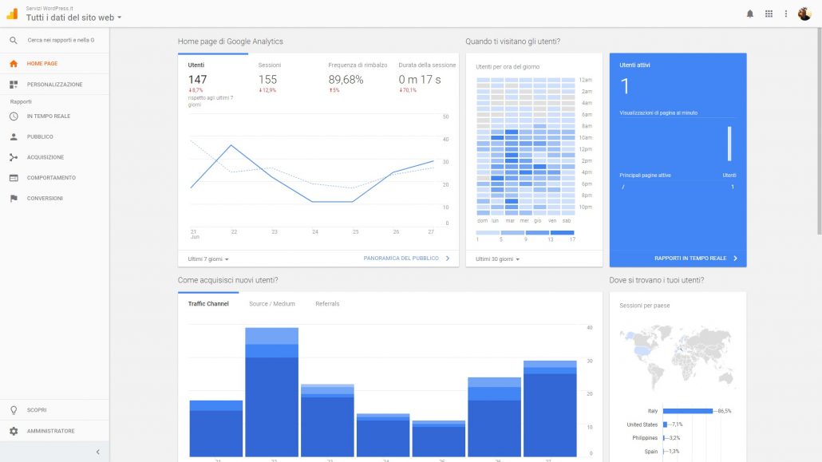
Task: Click the Scopri lightbulb icon
Action: click(14, 410)
